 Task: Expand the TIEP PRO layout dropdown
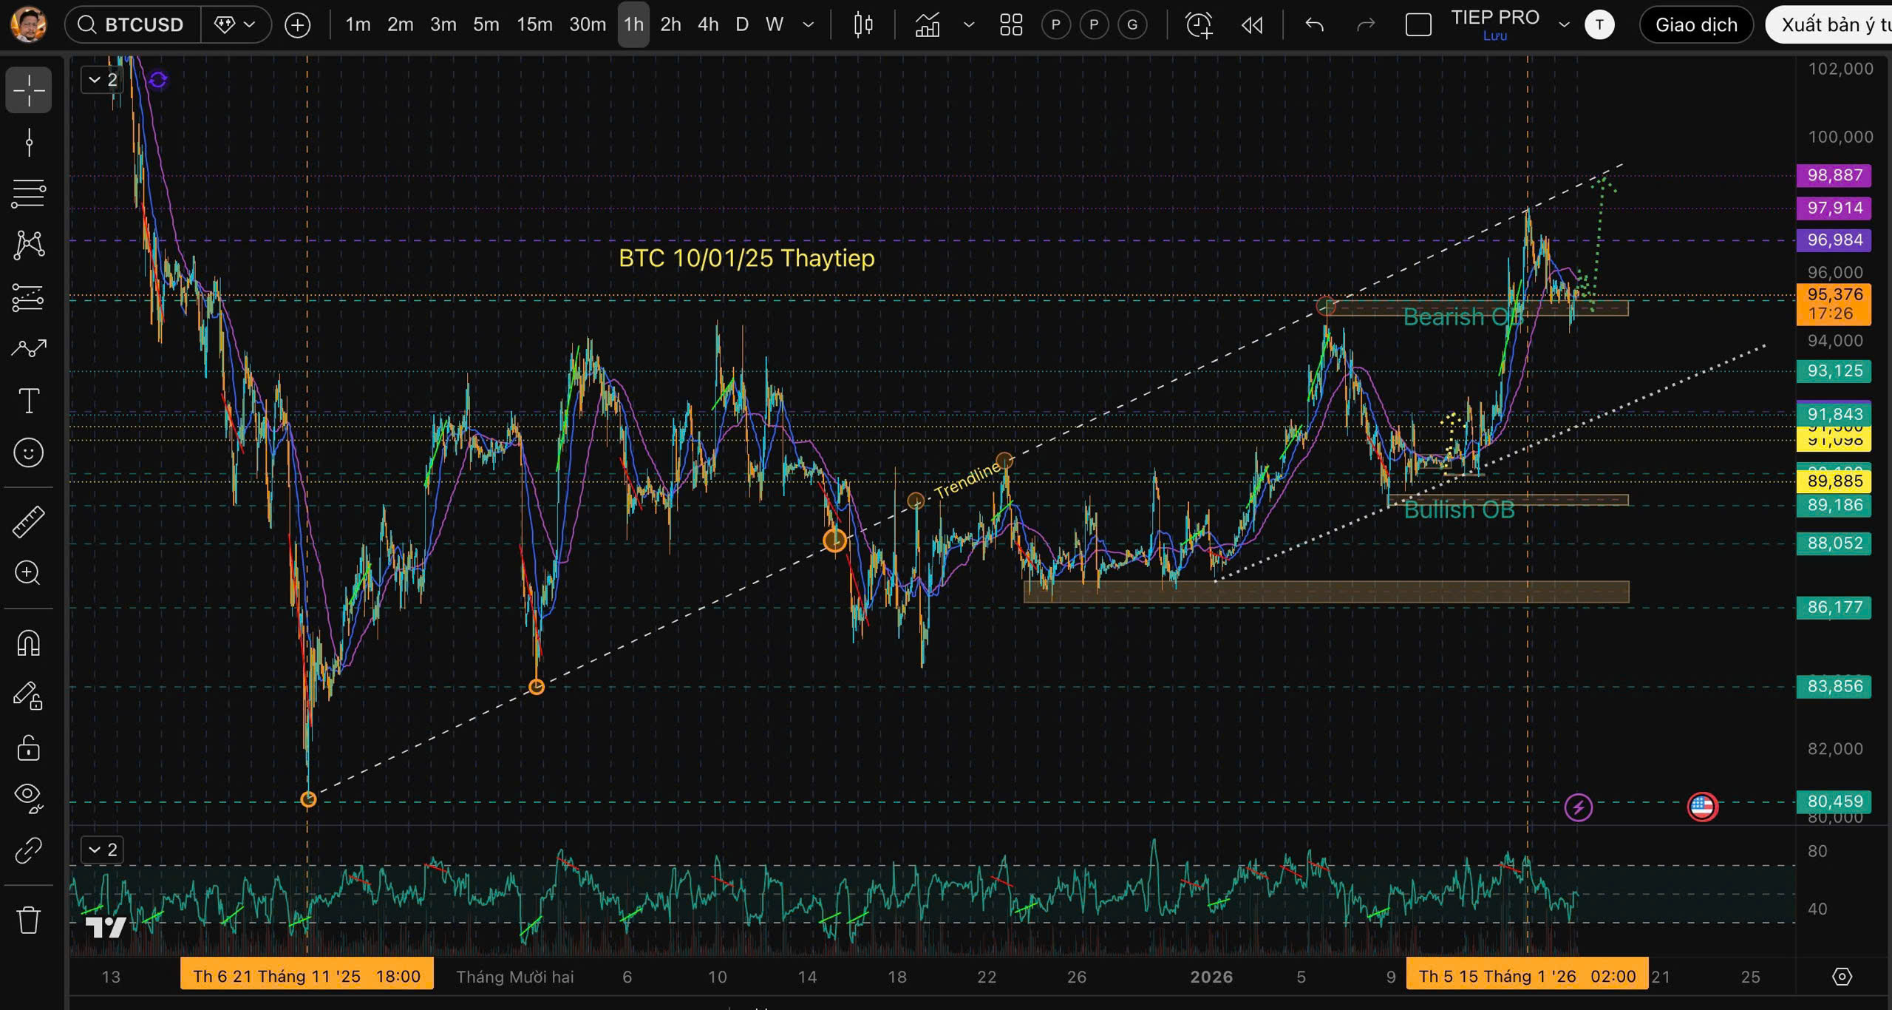pyautogui.click(x=1564, y=25)
